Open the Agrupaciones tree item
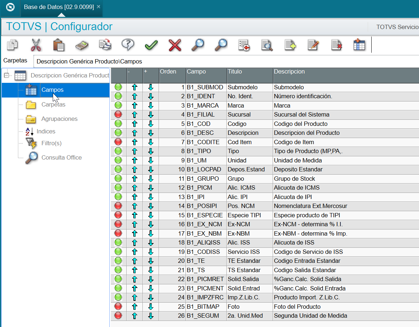Image resolution: width=419 pixels, height=327 pixels. tap(59, 119)
